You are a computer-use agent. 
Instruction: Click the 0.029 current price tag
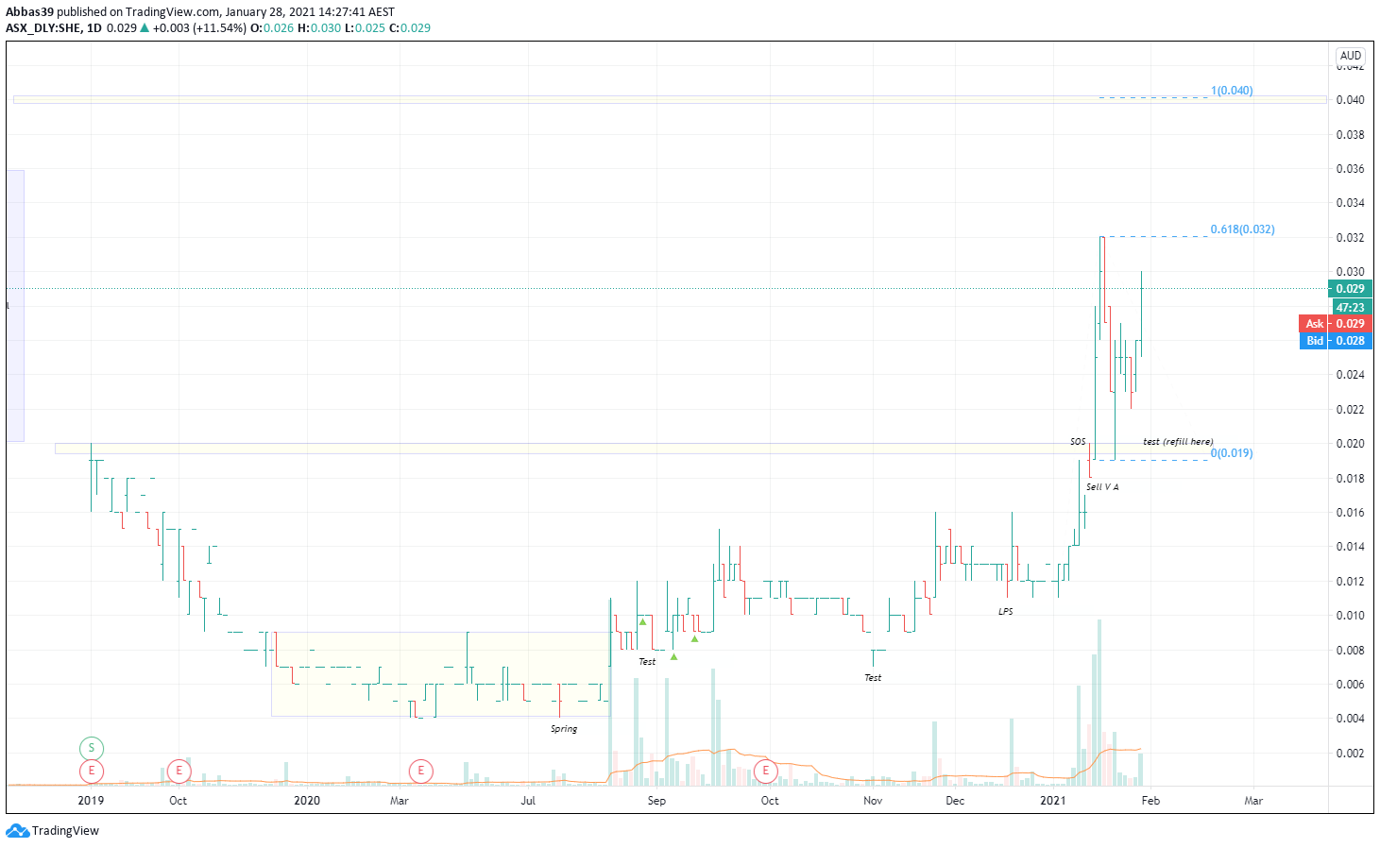(x=1350, y=289)
